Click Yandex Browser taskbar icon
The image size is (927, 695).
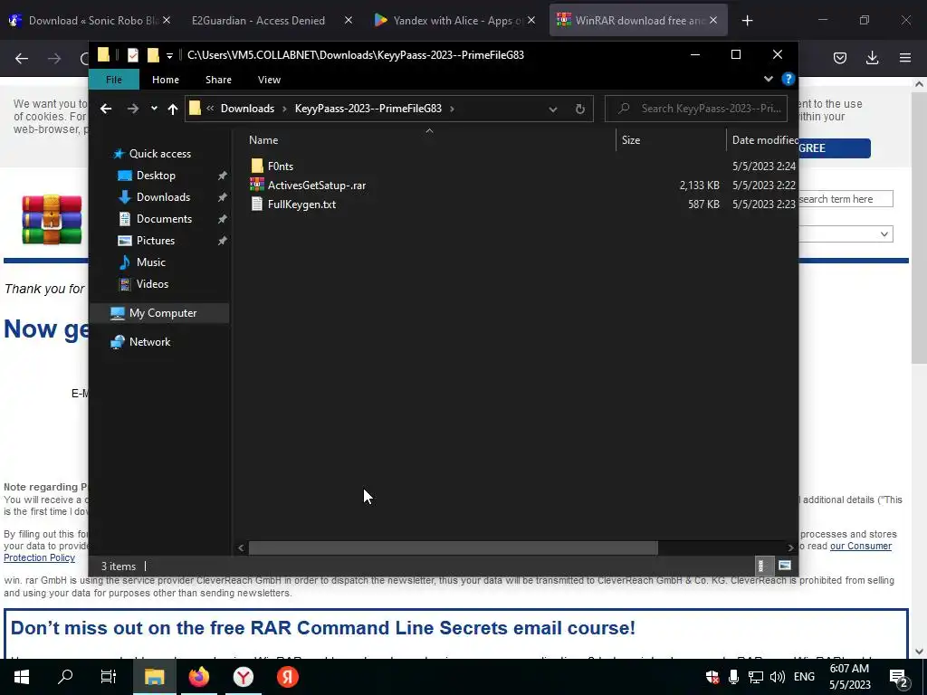tap(243, 677)
